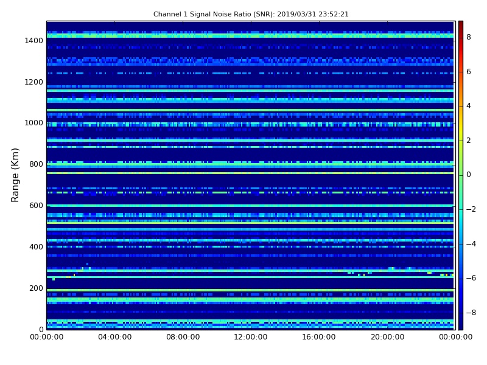Click colorbar tick label −8
The height and width of the screenshot is (365, 487).
coord(471,313)
